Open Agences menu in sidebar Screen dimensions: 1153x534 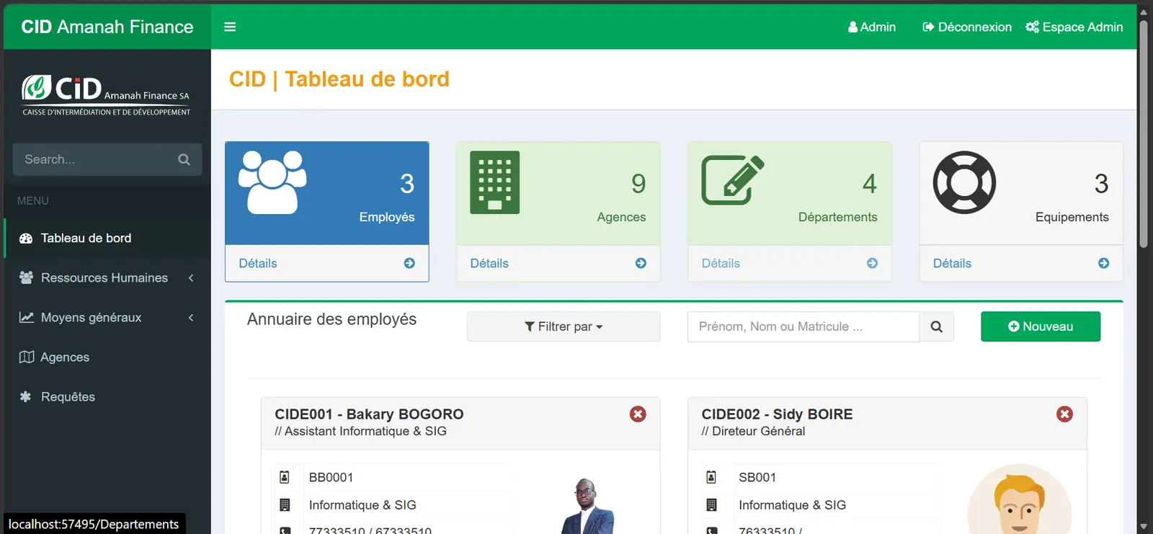point(107,357)
